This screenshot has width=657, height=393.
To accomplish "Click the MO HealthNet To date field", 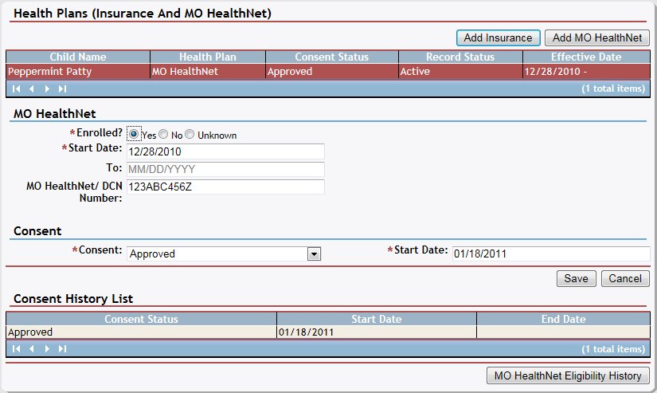I will pyautogui.click(x=225, y=169).
